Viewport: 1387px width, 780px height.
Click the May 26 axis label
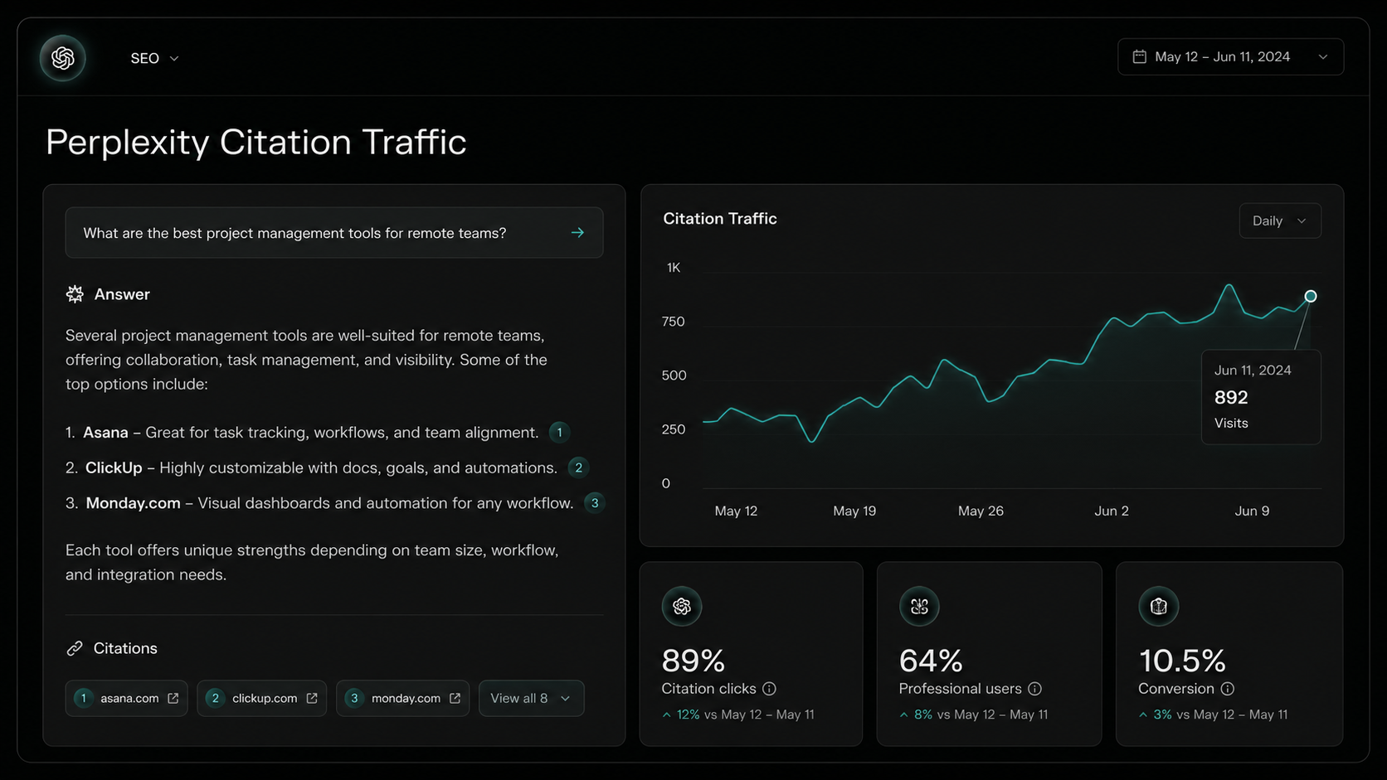(981, 511)
